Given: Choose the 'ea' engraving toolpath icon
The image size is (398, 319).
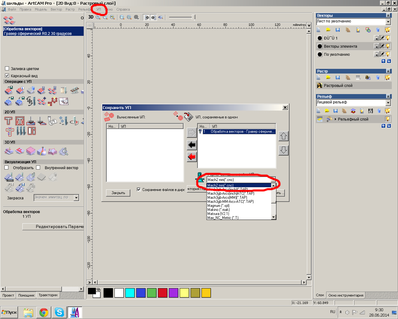Looking at the screenshot, I should 52,121.
